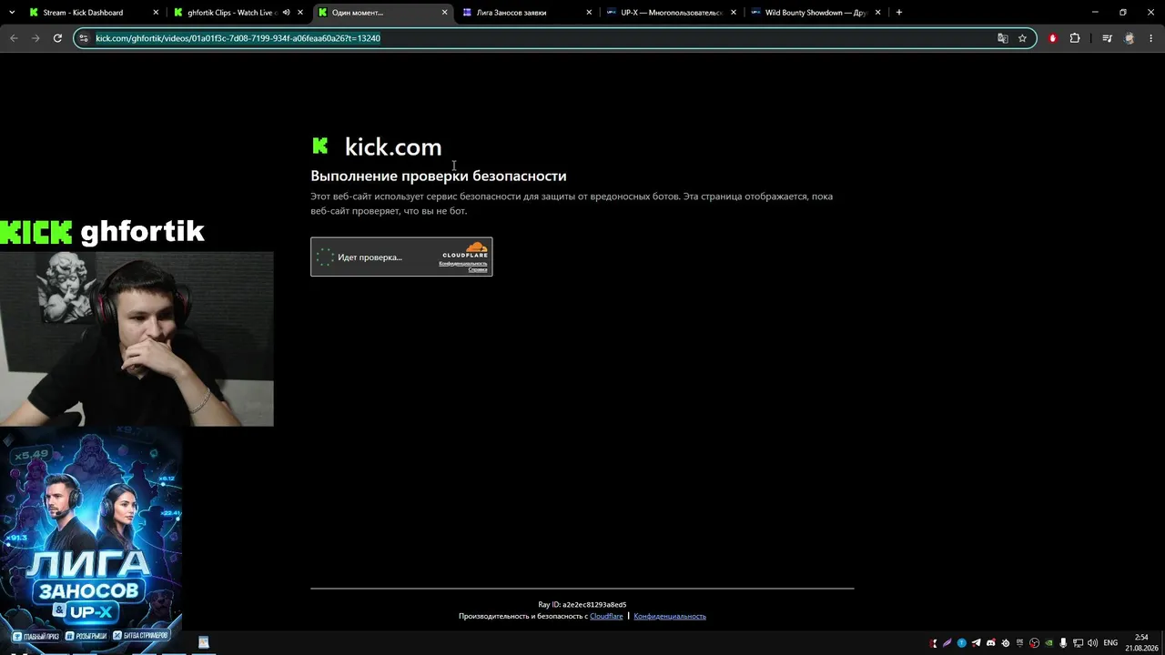Close the UP-X tab
The height and width of the screenshot is (655, 1165).
click(734, 13)
